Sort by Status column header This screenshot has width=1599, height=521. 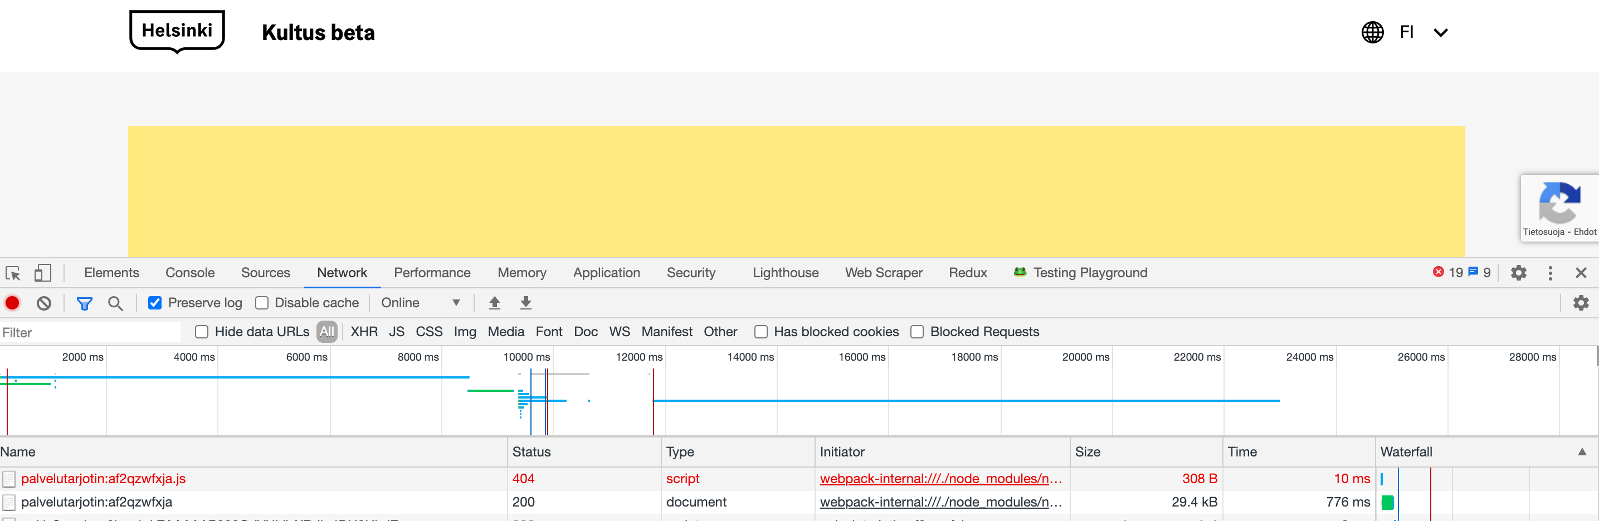click(584, 452)
